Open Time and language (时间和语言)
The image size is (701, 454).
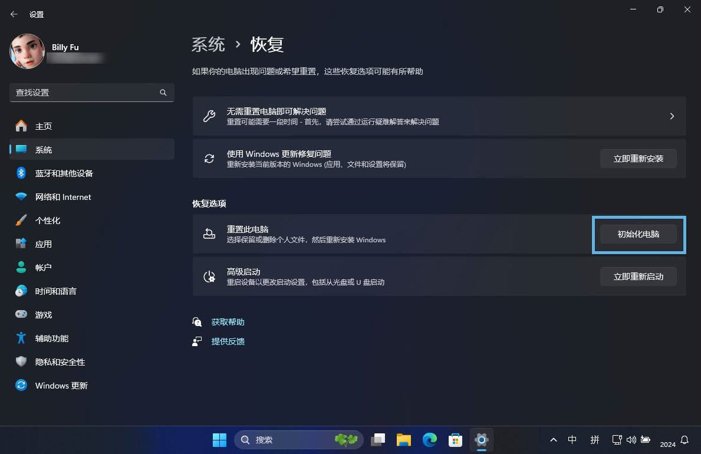55,291
